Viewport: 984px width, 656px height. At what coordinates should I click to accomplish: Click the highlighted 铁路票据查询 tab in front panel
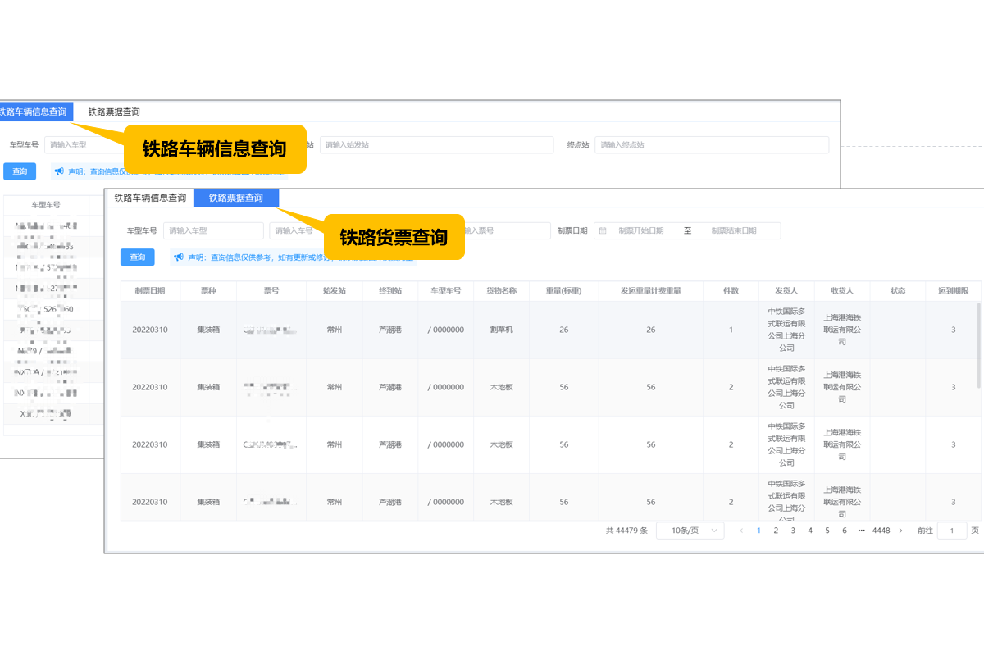[x=236, y=198]
